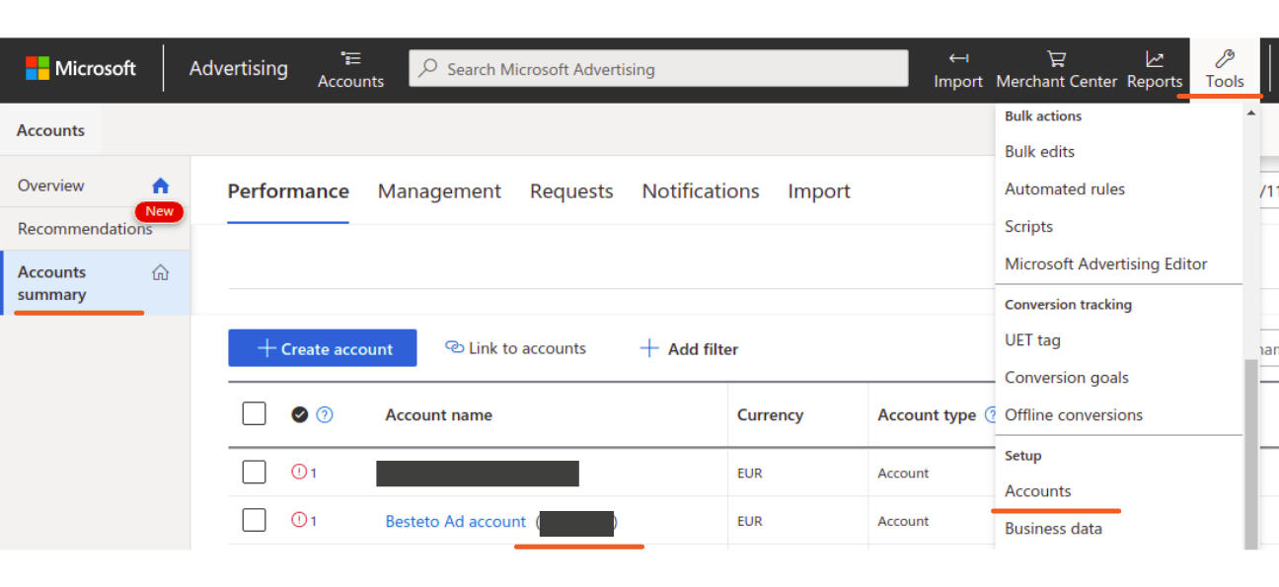Select Offline conversions menu entry
The image size is (1279, 587).
(1073, 415)
